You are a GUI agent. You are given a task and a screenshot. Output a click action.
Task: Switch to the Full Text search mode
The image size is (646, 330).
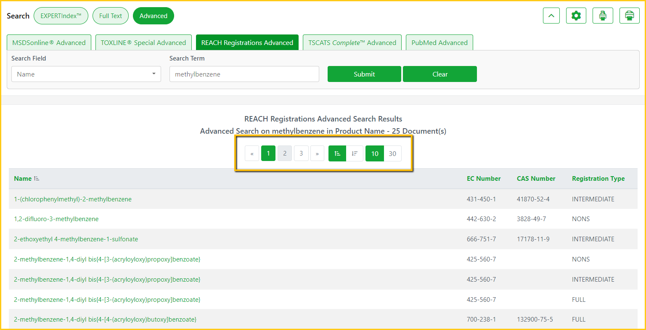tap(111, 16)
